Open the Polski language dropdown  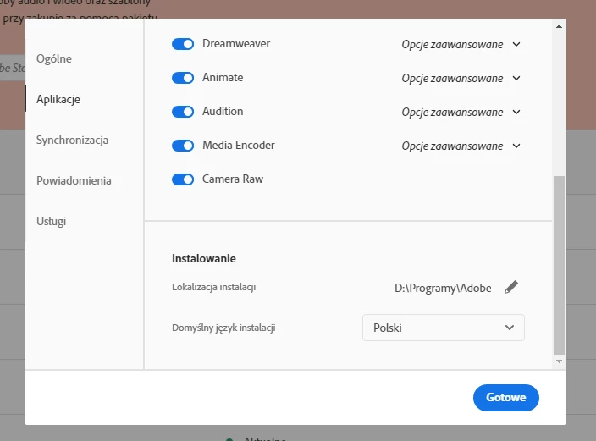tap(444, 328)
